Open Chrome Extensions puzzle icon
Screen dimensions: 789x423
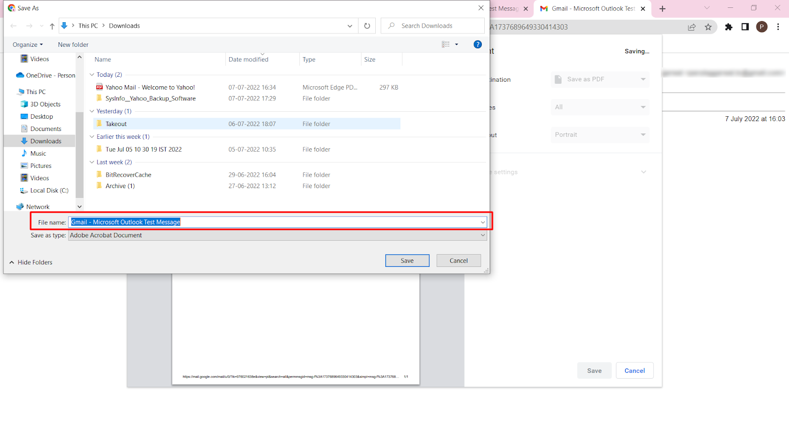click(729, 27)
